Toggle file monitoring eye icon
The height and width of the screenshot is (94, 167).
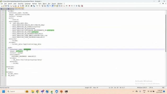67,6
